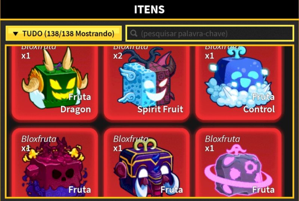Click Fruta text on the skull fruit card

click(x=80, y=189)
